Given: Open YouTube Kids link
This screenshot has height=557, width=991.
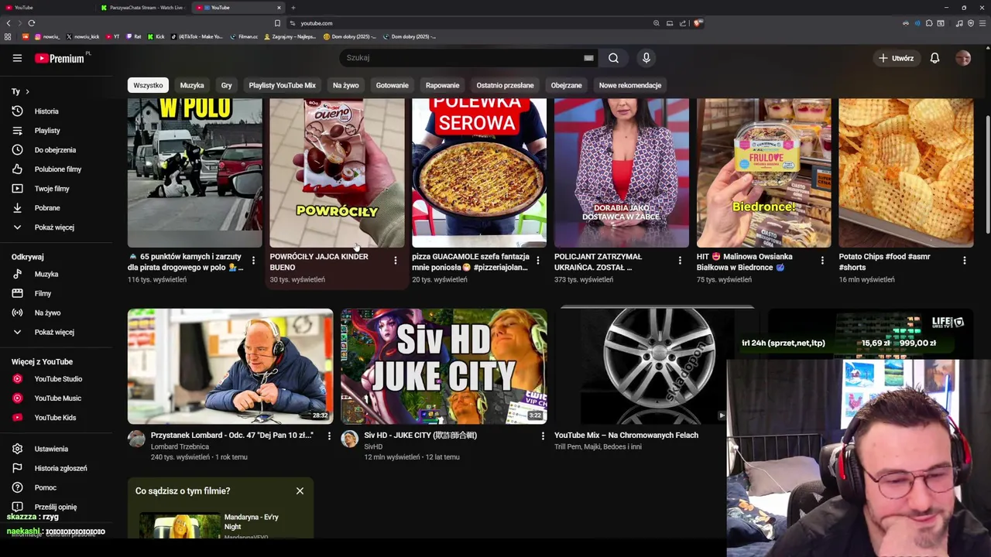Looking at the screenshot, I should click(x=54, y=418).
